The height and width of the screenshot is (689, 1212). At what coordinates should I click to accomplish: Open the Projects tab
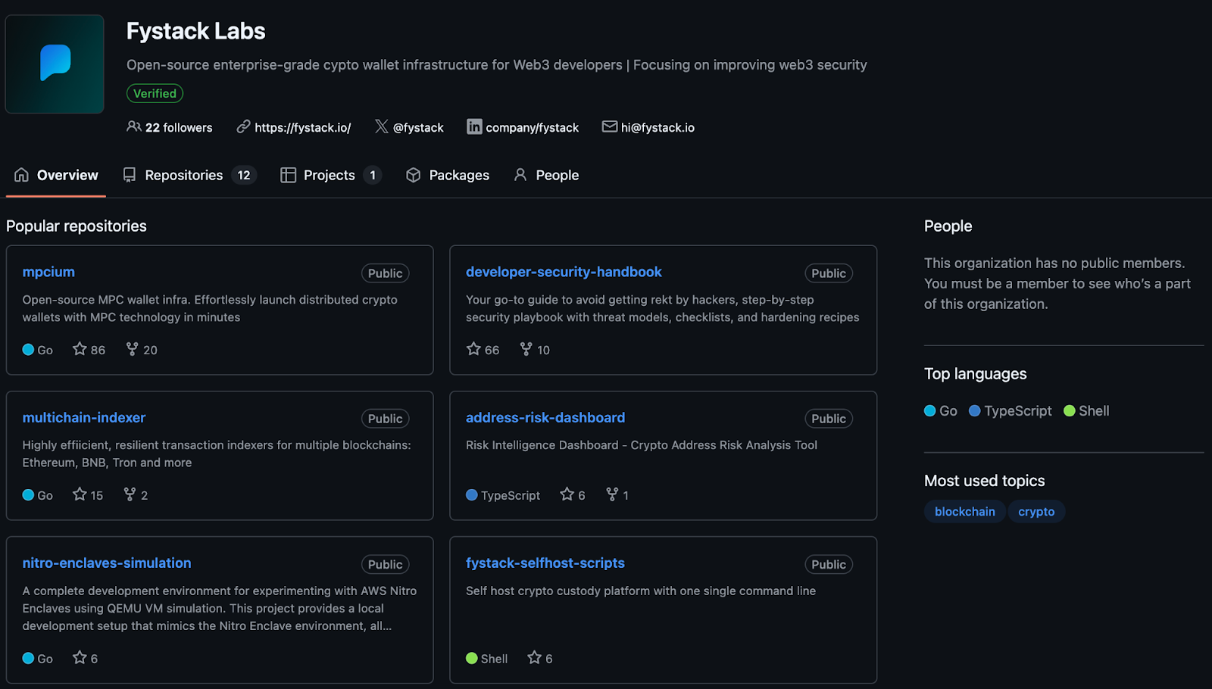pos(329,175)
